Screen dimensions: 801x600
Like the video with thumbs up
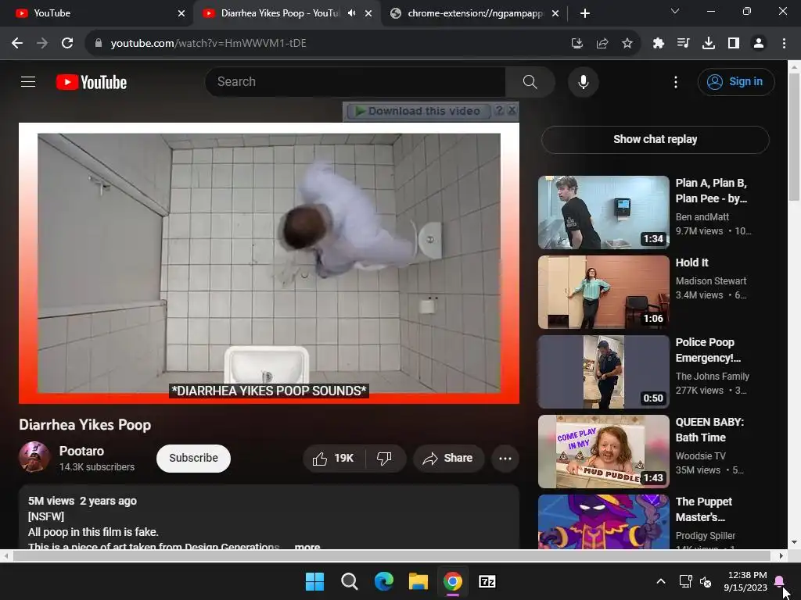point(334,458)
